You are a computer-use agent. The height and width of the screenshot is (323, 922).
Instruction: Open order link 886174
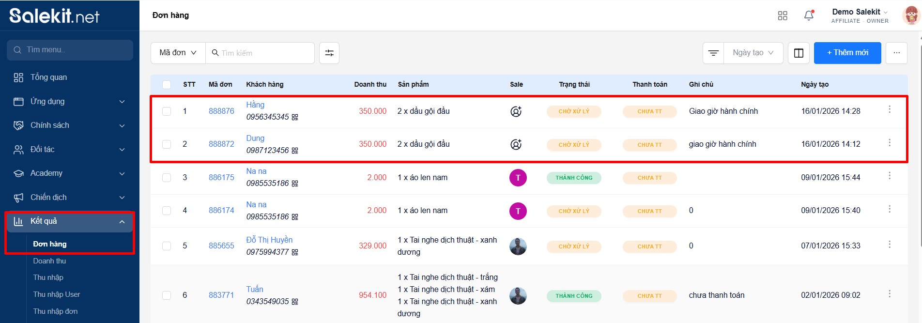coord(221,211)
